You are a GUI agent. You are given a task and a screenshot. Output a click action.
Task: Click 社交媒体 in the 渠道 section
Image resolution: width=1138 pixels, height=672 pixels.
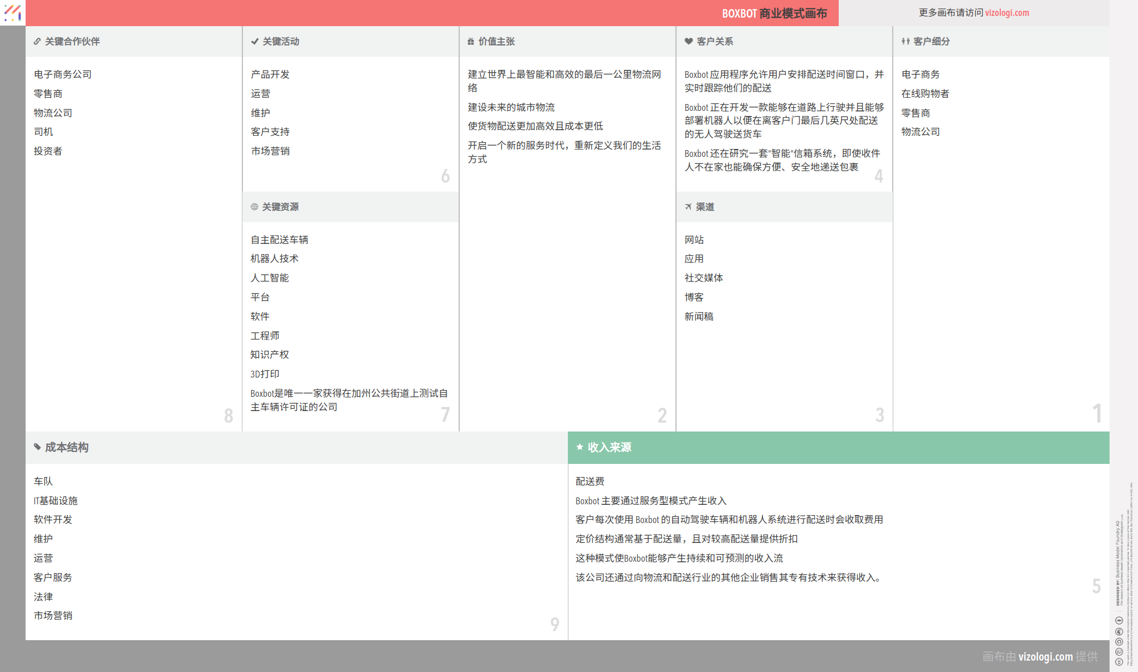(x=703, y=278)
